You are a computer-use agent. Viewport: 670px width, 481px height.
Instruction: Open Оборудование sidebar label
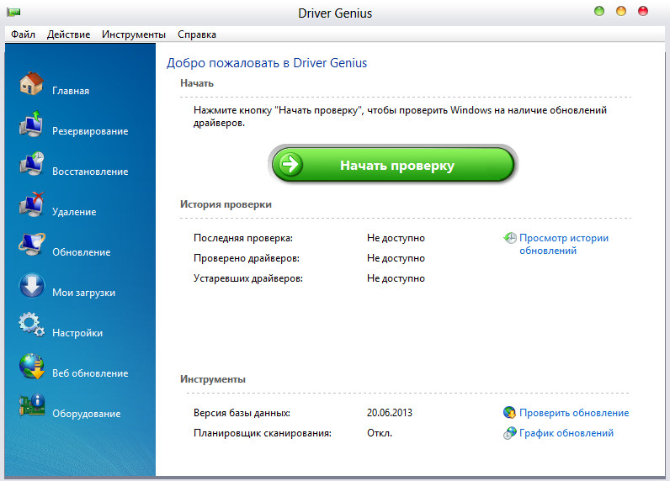(x=87, y=414)
